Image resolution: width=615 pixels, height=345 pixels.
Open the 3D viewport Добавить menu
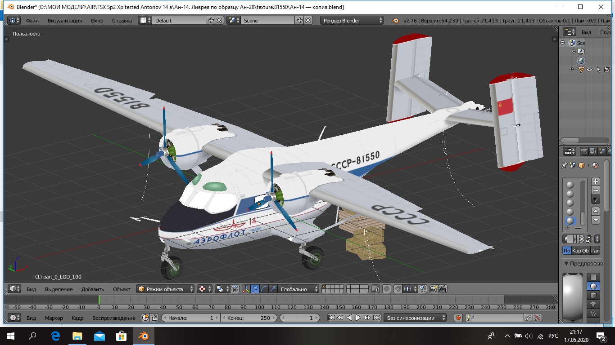[x=93, y=289]
